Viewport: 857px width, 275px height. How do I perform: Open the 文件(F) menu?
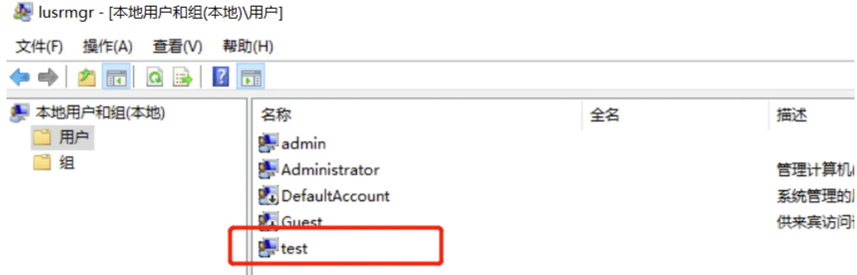click(39, 47)
